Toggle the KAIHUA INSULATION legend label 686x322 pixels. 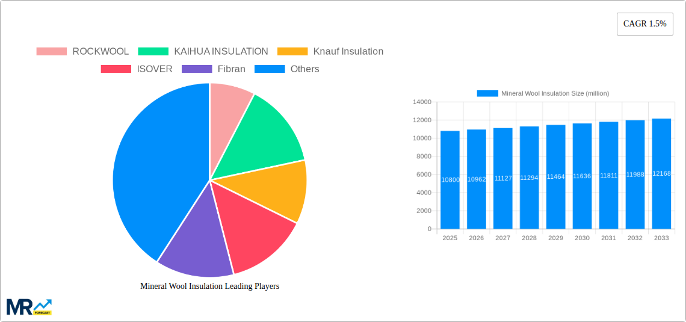221,51
